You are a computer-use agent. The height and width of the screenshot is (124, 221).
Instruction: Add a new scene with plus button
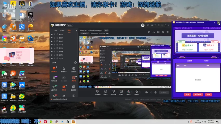[77, 30]
